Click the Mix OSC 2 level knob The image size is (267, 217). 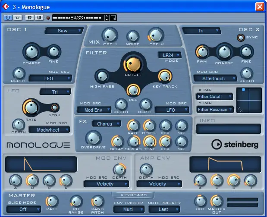click(x=156, y=35)
